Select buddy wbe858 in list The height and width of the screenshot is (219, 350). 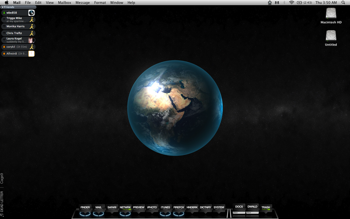coord(18,13)
